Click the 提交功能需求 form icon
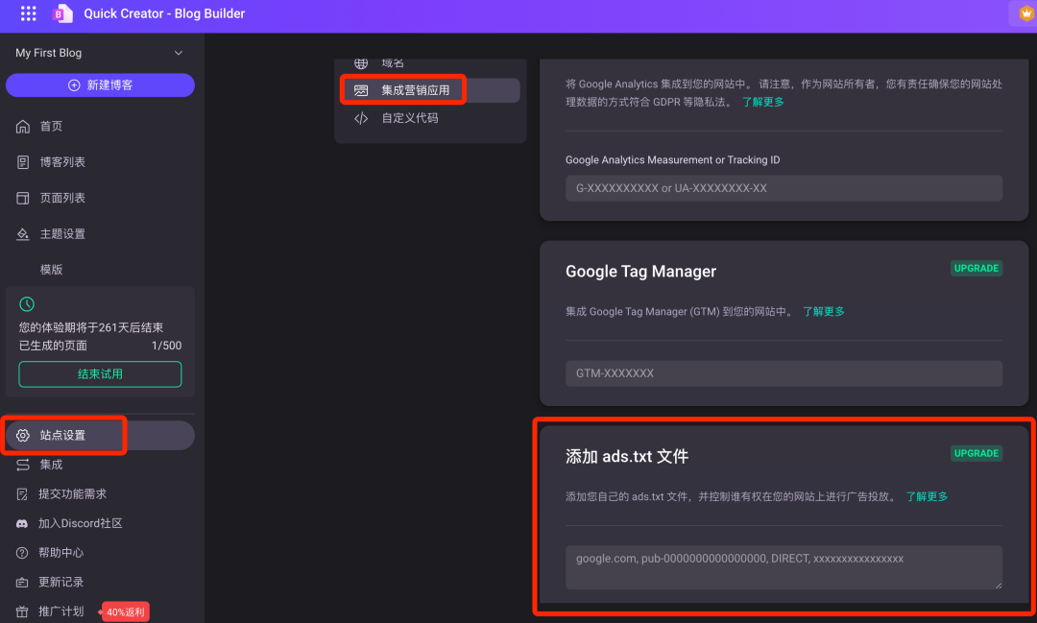 22,494
